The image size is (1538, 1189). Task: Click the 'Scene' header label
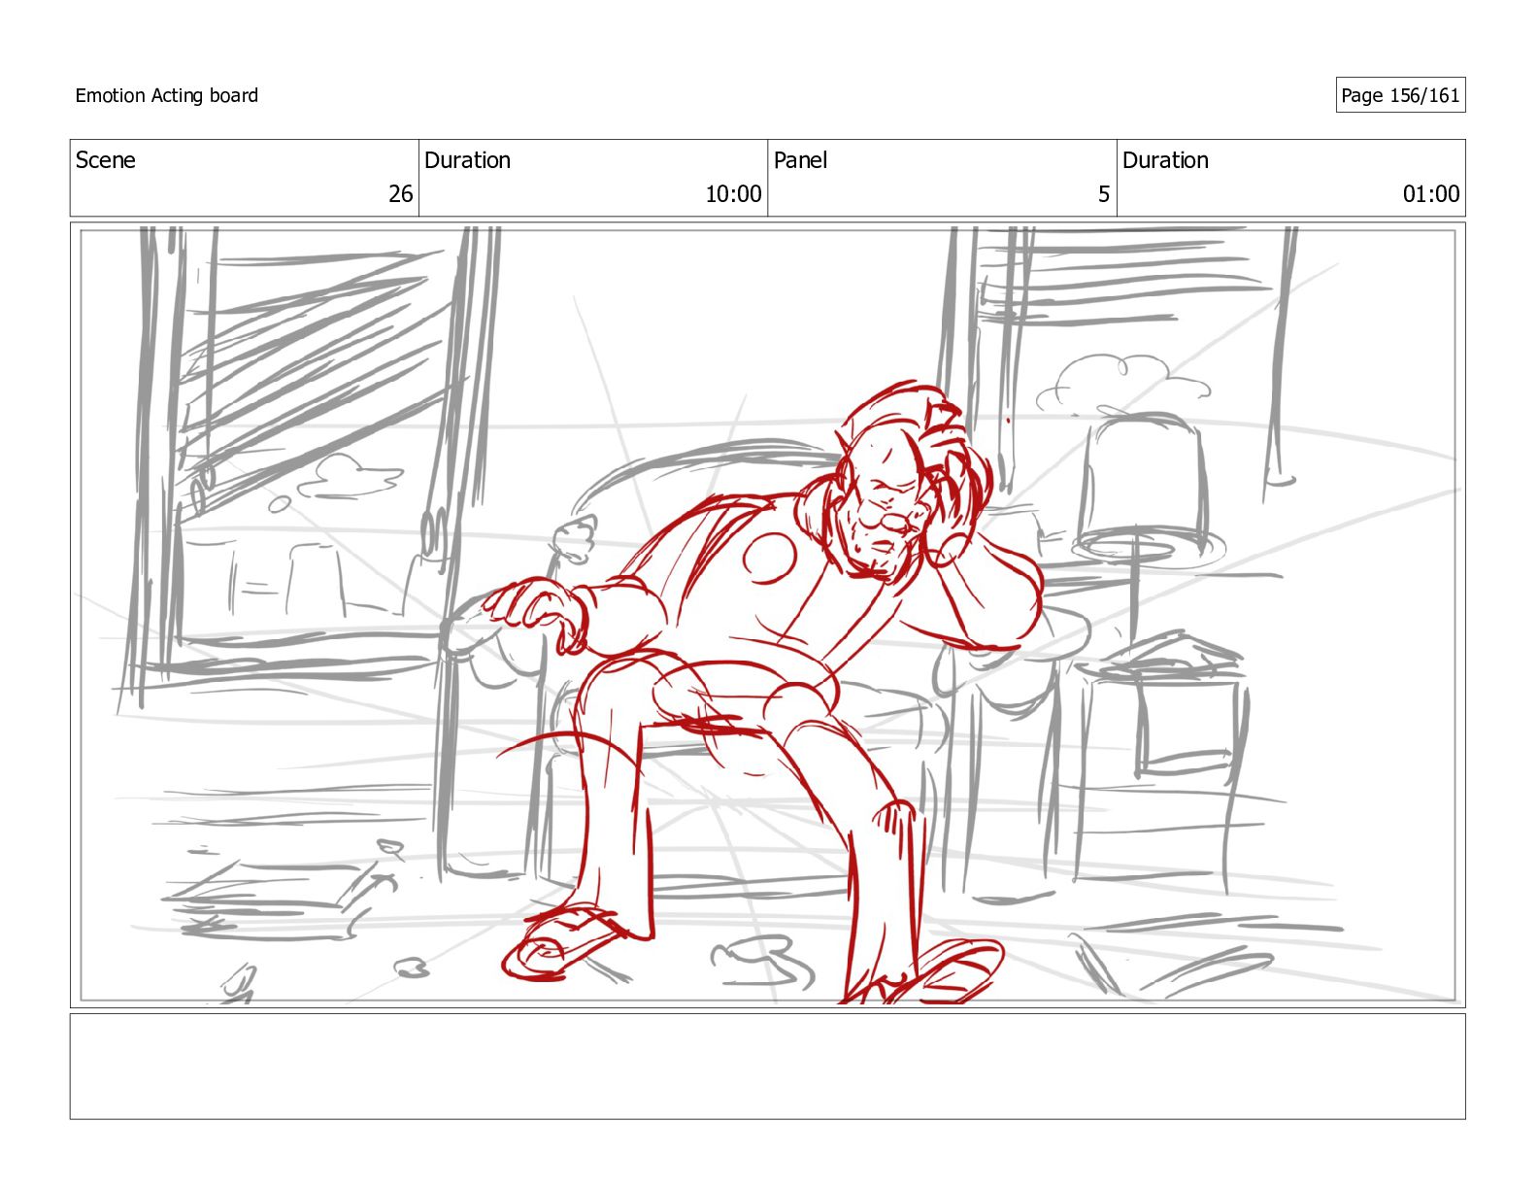point(106,160)
